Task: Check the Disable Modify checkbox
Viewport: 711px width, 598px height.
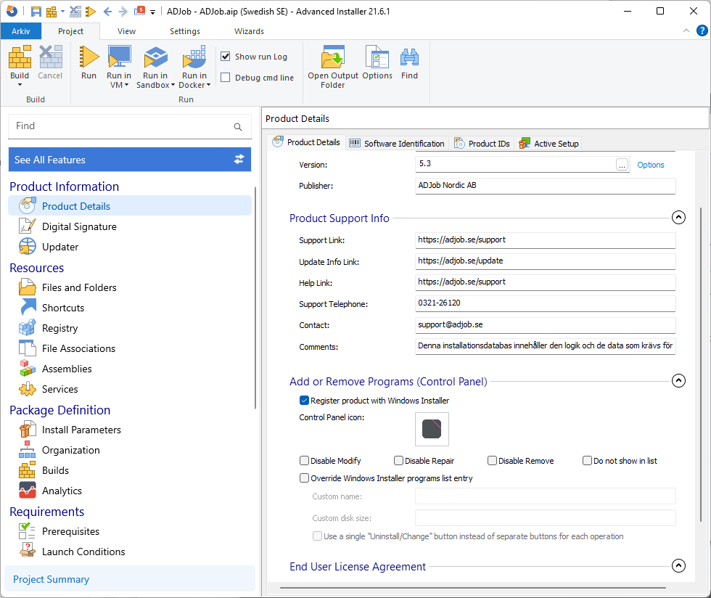Action: pos(304,461)
